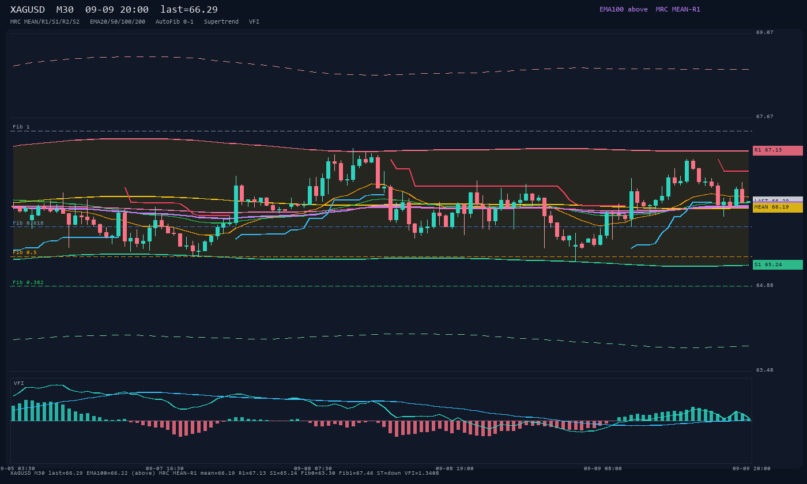Select the "Supertrend" indicator legend
This screenshot has height=484, width=807.
click(x=221, y=22)
